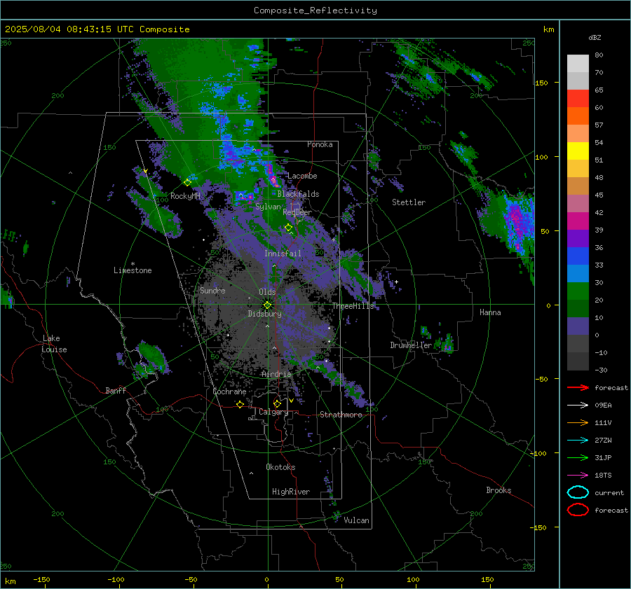Click the Brooks label
The image size is (631, 589).
[498, 490]
